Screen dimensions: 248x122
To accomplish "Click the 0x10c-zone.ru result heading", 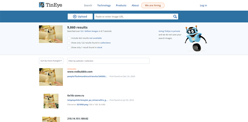I will click(76, 95).
